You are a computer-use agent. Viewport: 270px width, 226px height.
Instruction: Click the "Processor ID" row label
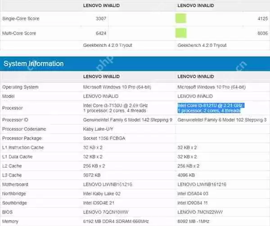coord(15,120)
